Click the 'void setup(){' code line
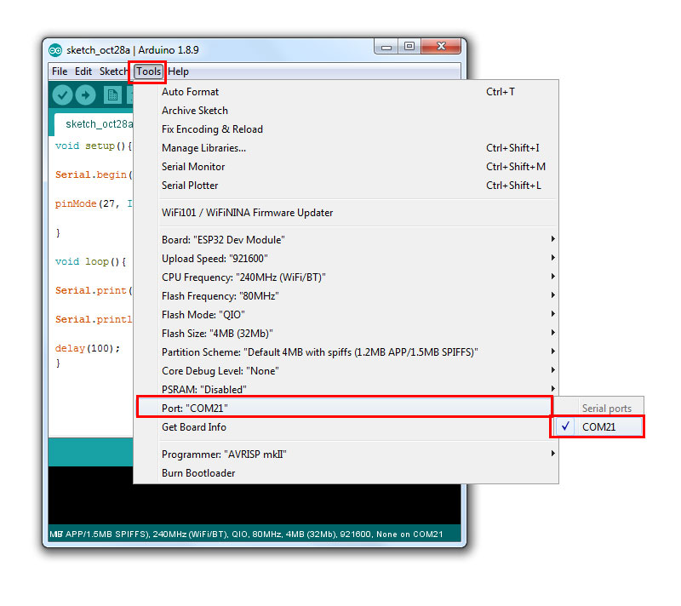Image resolution: width=681 pixels, height=606 pixels. tap(94, 146)
